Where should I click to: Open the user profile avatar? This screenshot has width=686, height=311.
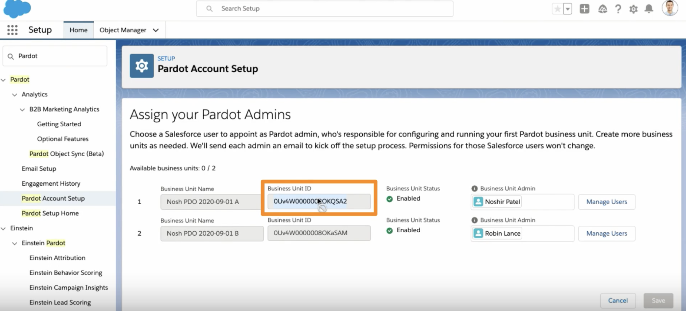(670, 8)
